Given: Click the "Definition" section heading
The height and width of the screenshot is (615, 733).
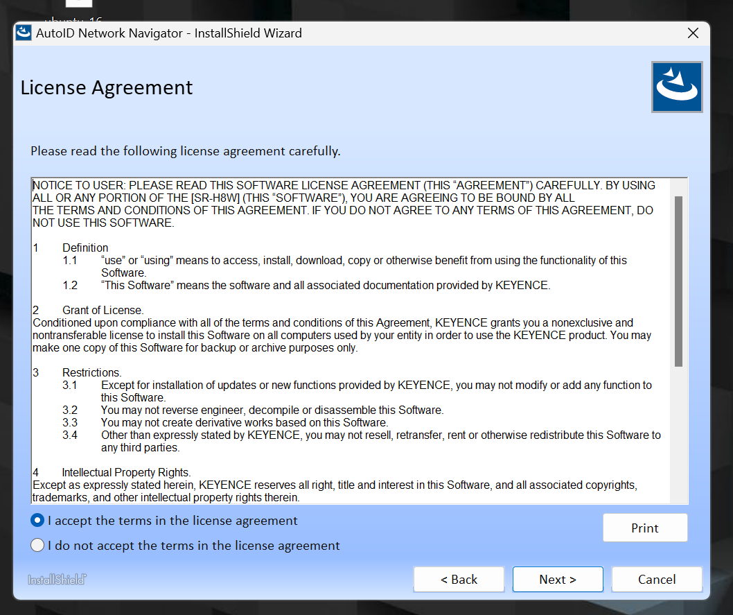Looking at the screenshot, I should point(85,248).
